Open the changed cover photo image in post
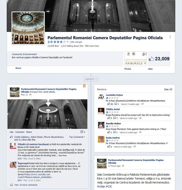Screen dimensions: 182x190 pos(47,114)
